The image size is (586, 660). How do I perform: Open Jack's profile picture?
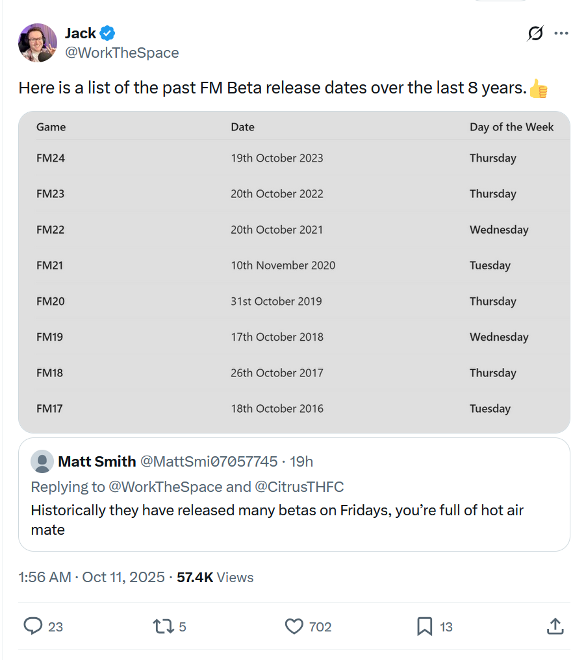click(x=38, y=43)
